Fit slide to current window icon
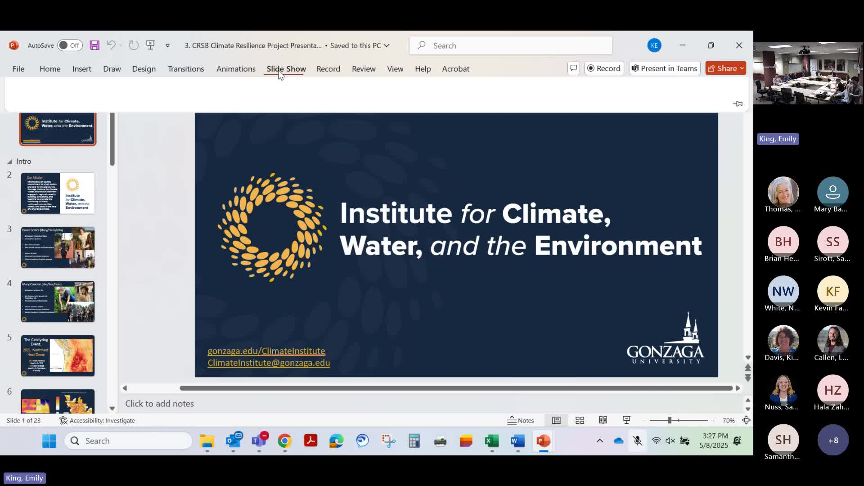 (x=746, y=420)
